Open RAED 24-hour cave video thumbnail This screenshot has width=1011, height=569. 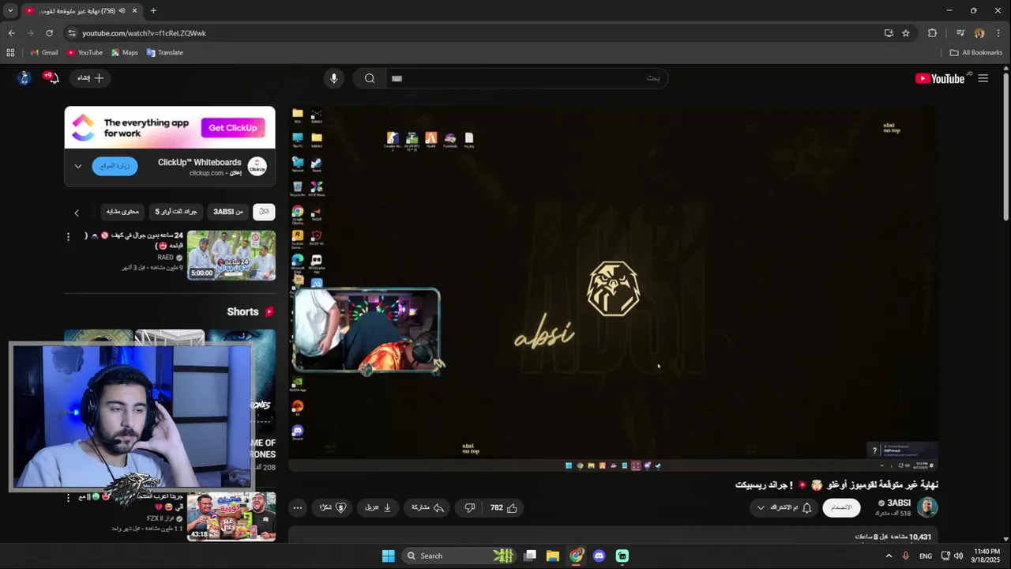[231, 255]
